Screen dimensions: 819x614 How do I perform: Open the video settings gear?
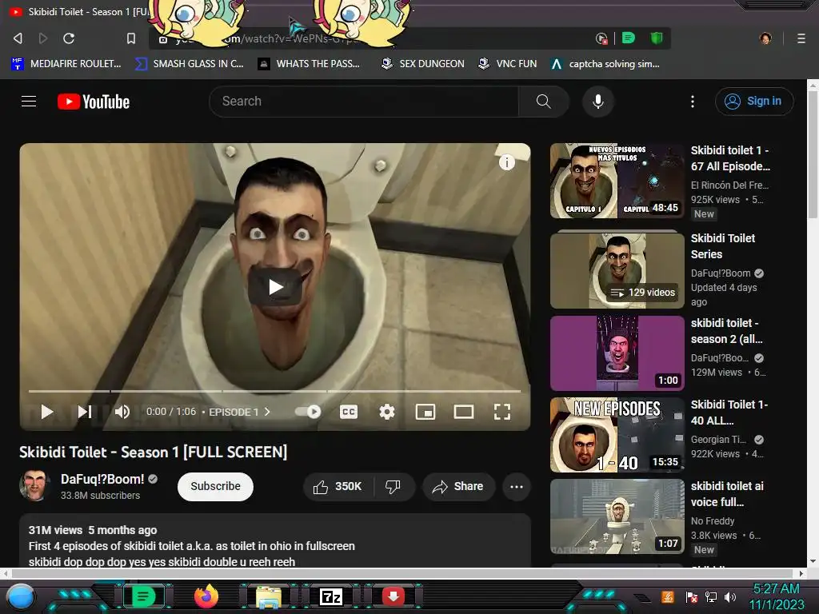(386, 412)
